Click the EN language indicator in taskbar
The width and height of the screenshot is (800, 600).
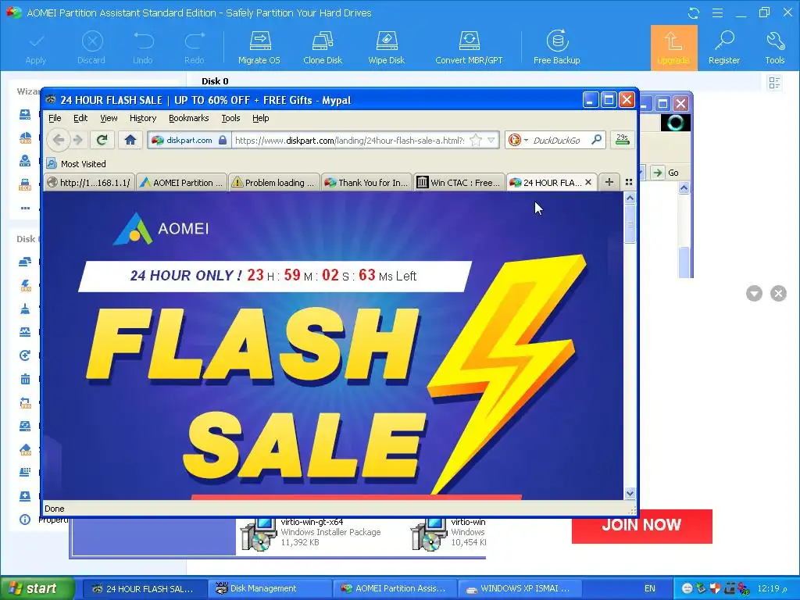[x=649, y=588]
